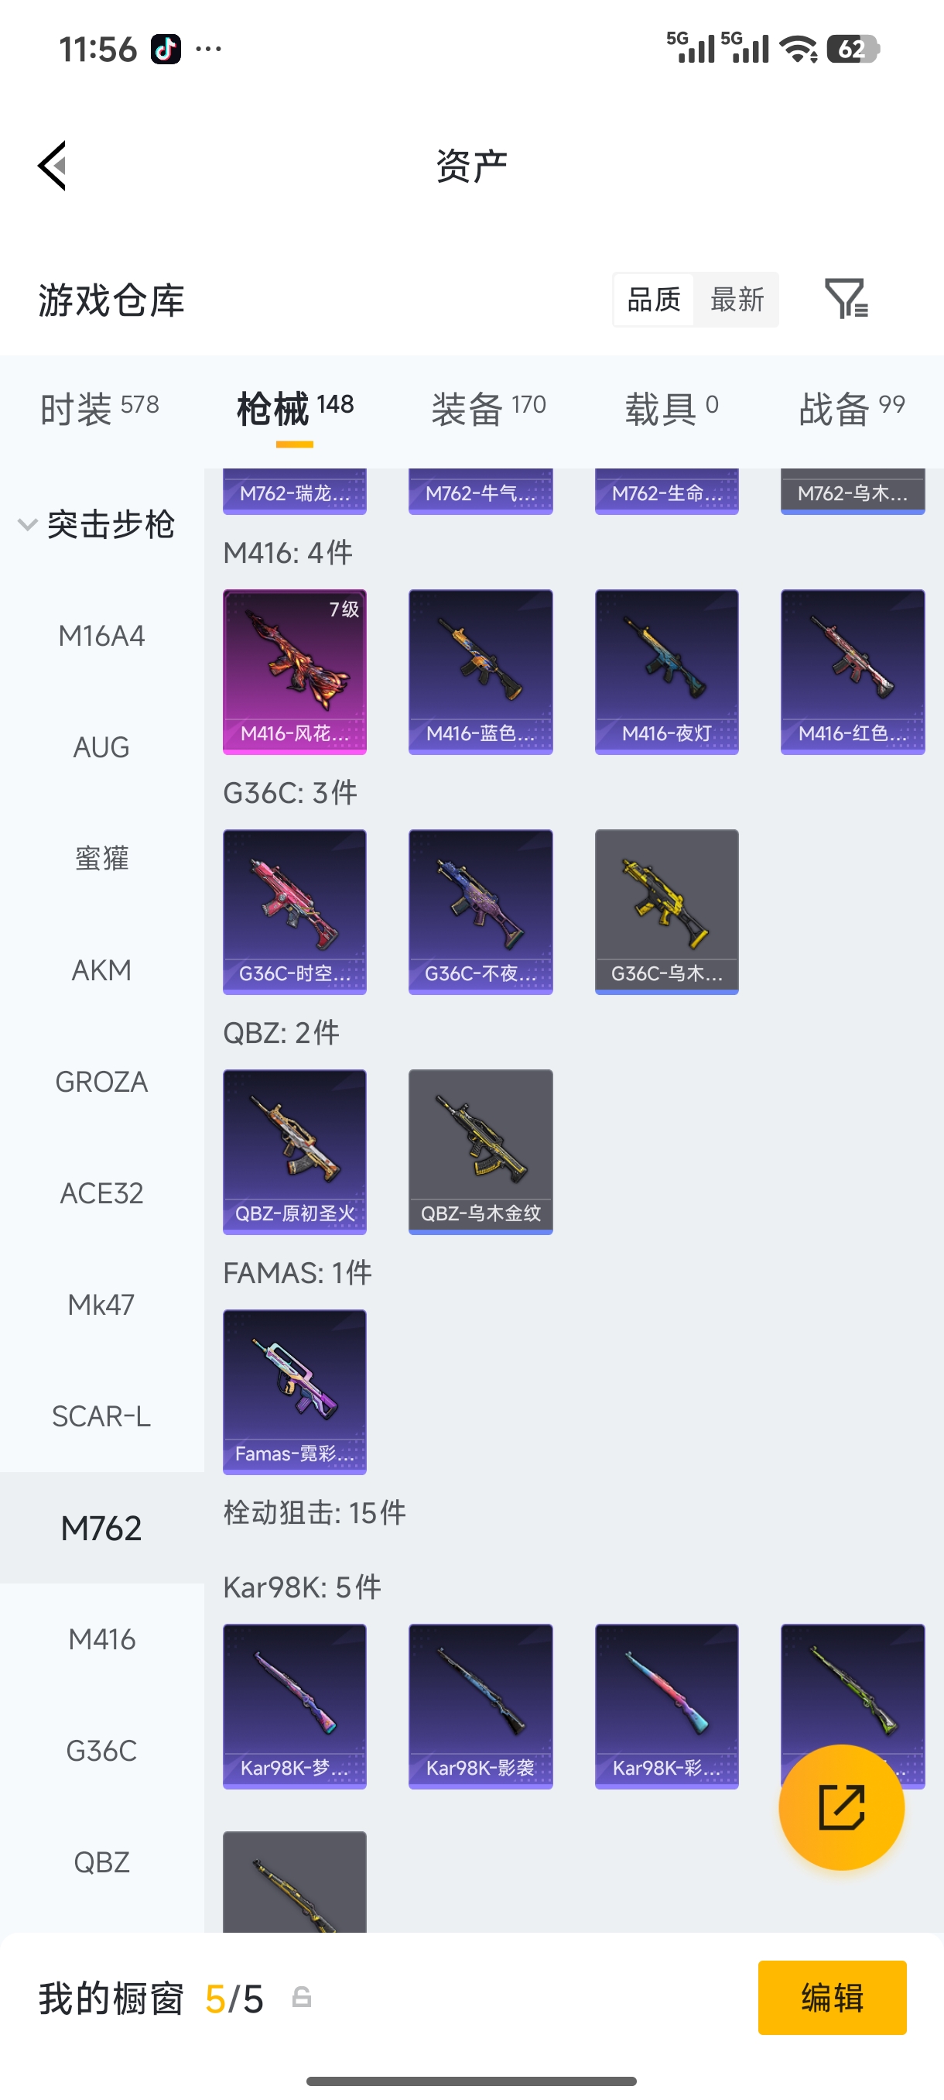The image size is (944, 2100).
Task: Open the TikTok notification icon in status bar
Action: pyautogui.click(x=166, y=49)
